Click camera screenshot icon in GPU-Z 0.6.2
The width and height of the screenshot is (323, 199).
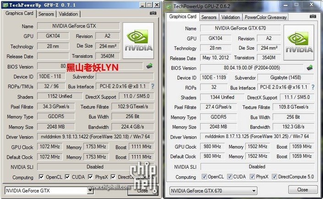click(313, 17)
